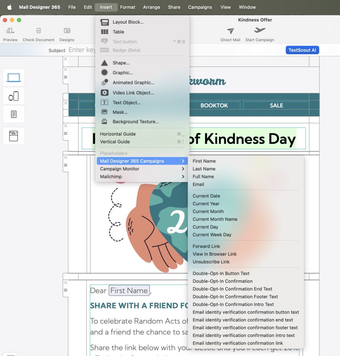Open the Format menu

pyautogui.click(x=127, y=7)
